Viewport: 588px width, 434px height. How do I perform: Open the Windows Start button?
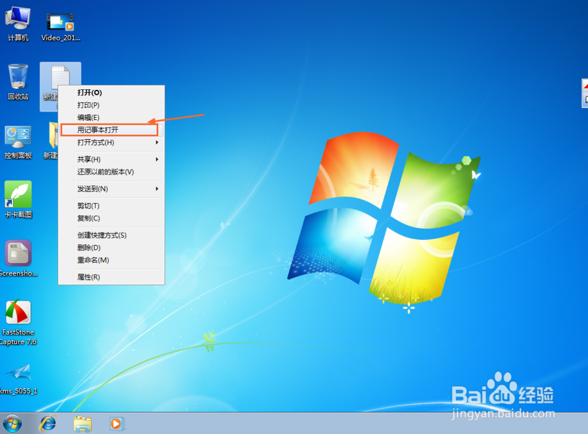pyautogui.click(x=12, y=423)
